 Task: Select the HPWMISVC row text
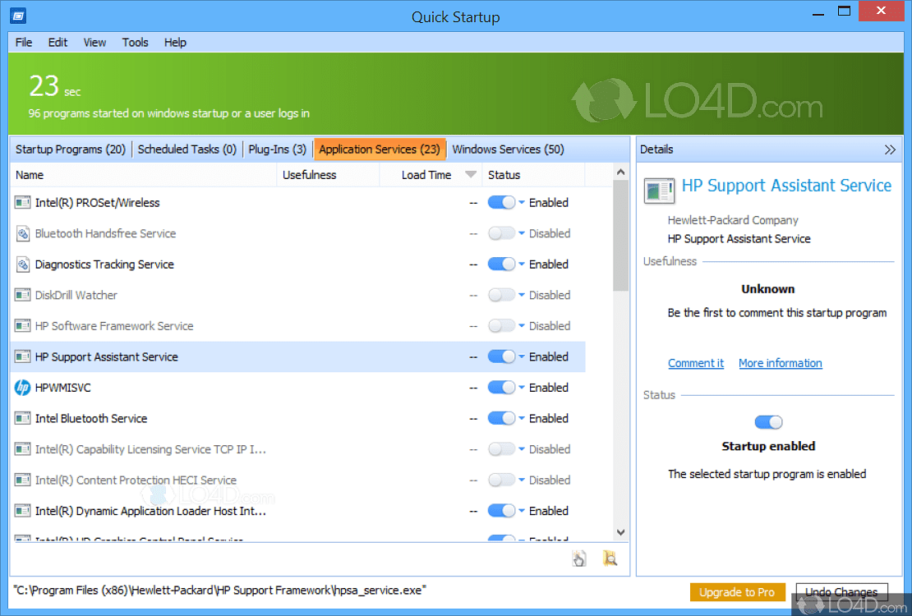(62, 388)
